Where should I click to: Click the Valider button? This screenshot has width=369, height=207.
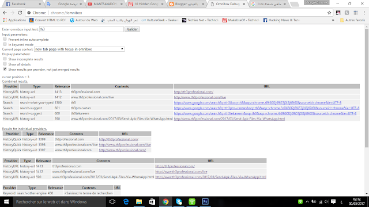[x=132, y=29]
